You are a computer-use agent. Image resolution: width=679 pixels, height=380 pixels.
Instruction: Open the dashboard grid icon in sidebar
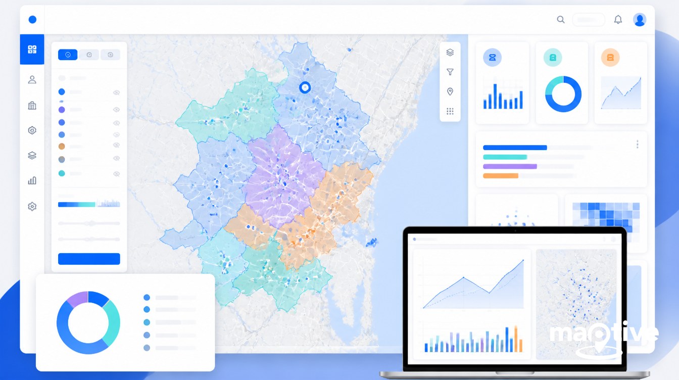32,50
